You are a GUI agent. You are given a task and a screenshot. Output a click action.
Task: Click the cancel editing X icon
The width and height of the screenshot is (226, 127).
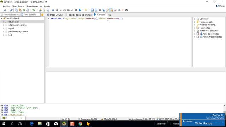click(x=76, y=10)
